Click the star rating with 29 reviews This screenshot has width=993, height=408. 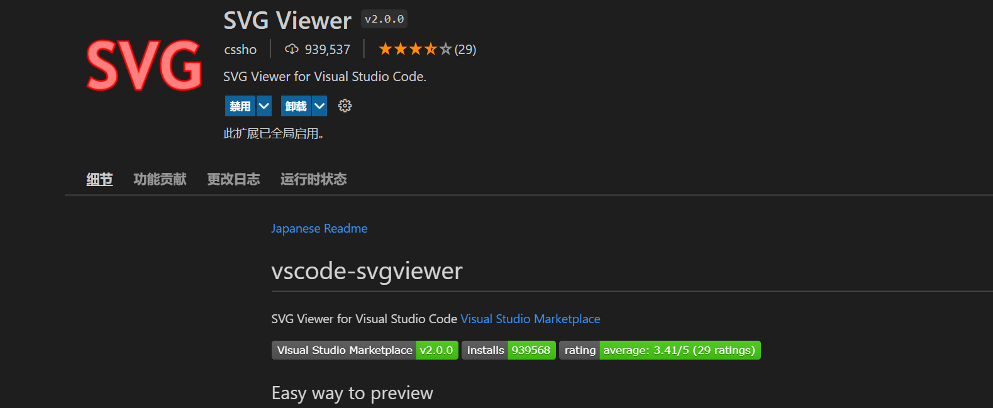coord(427,49)
